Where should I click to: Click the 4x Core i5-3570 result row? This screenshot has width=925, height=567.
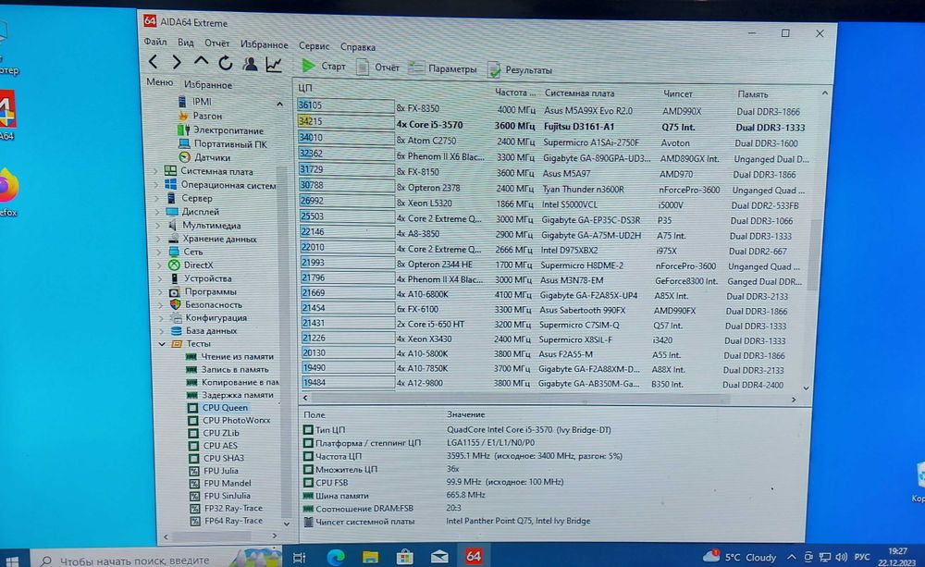(x=551, y=125)
